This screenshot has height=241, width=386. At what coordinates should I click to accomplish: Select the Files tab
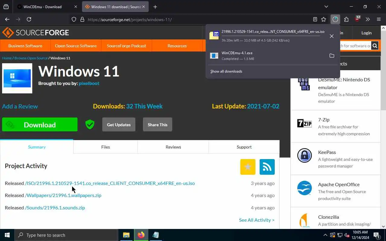(106, 147)
